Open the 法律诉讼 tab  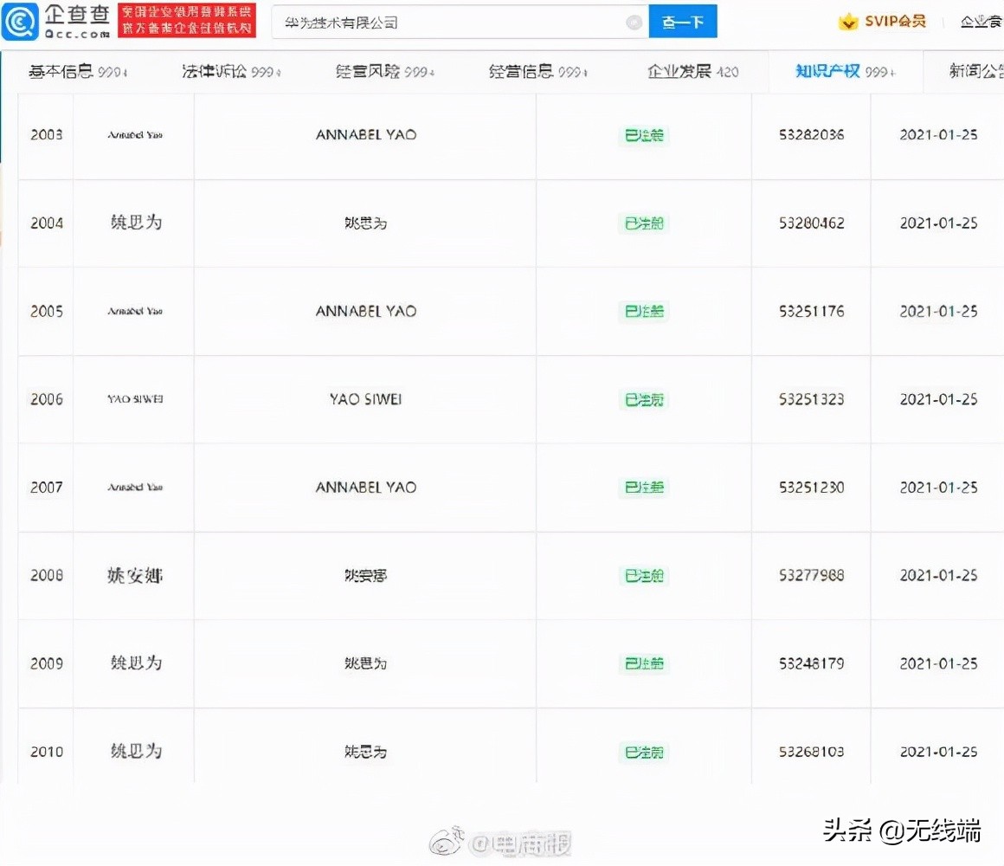coord(231,71)
